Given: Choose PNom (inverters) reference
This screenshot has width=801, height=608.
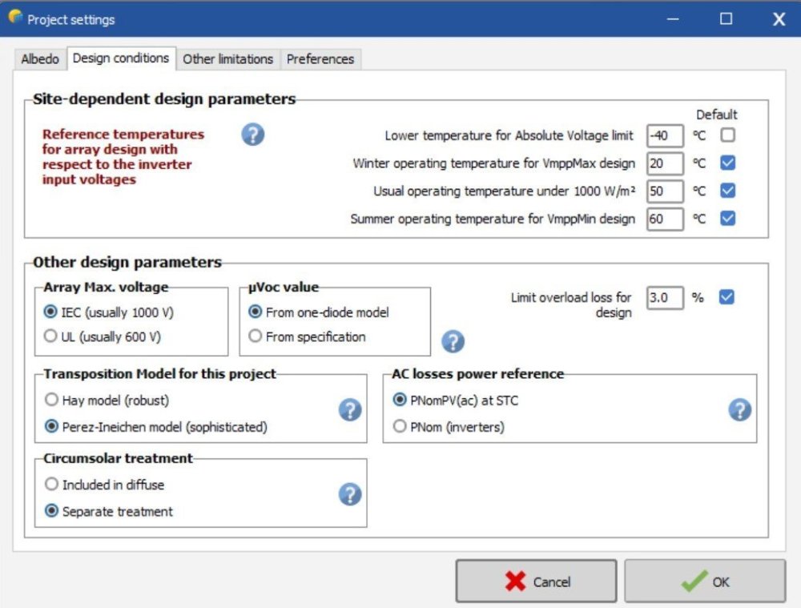Looking at the screenshot, I should click(x=400, y=427).
